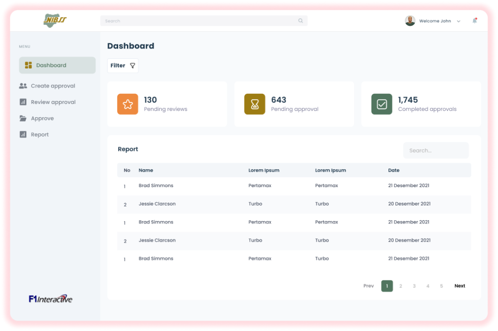Viewport: 498px width, 331px height.
Task: Click the green checkmark Completed approvals icon
Action: 382,104
